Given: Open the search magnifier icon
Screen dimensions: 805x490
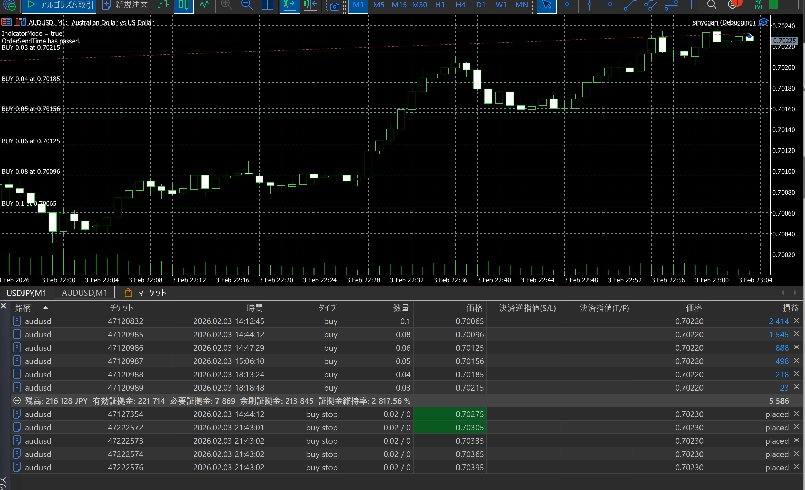Looking at the screenshot, I should click(711, 5).
